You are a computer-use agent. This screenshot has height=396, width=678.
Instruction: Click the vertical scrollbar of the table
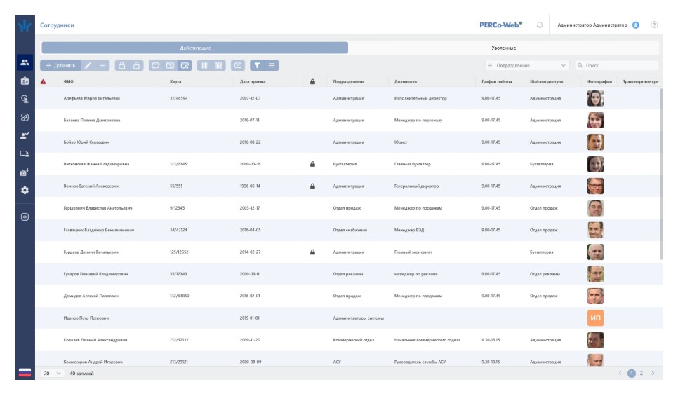pos(660,175)
